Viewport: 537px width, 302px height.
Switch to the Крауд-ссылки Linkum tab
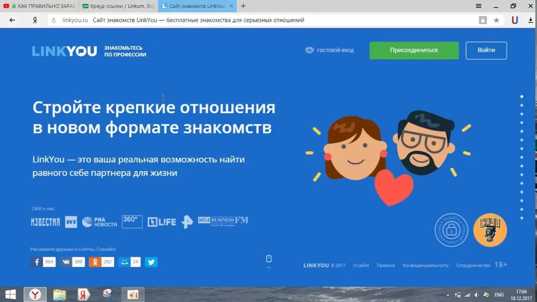point(118,6)
